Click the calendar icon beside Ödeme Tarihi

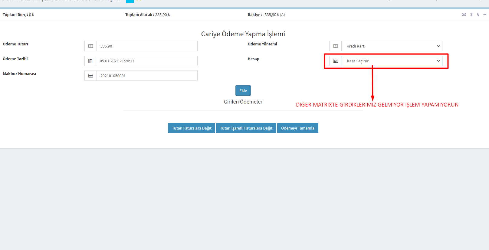(90, 61)
